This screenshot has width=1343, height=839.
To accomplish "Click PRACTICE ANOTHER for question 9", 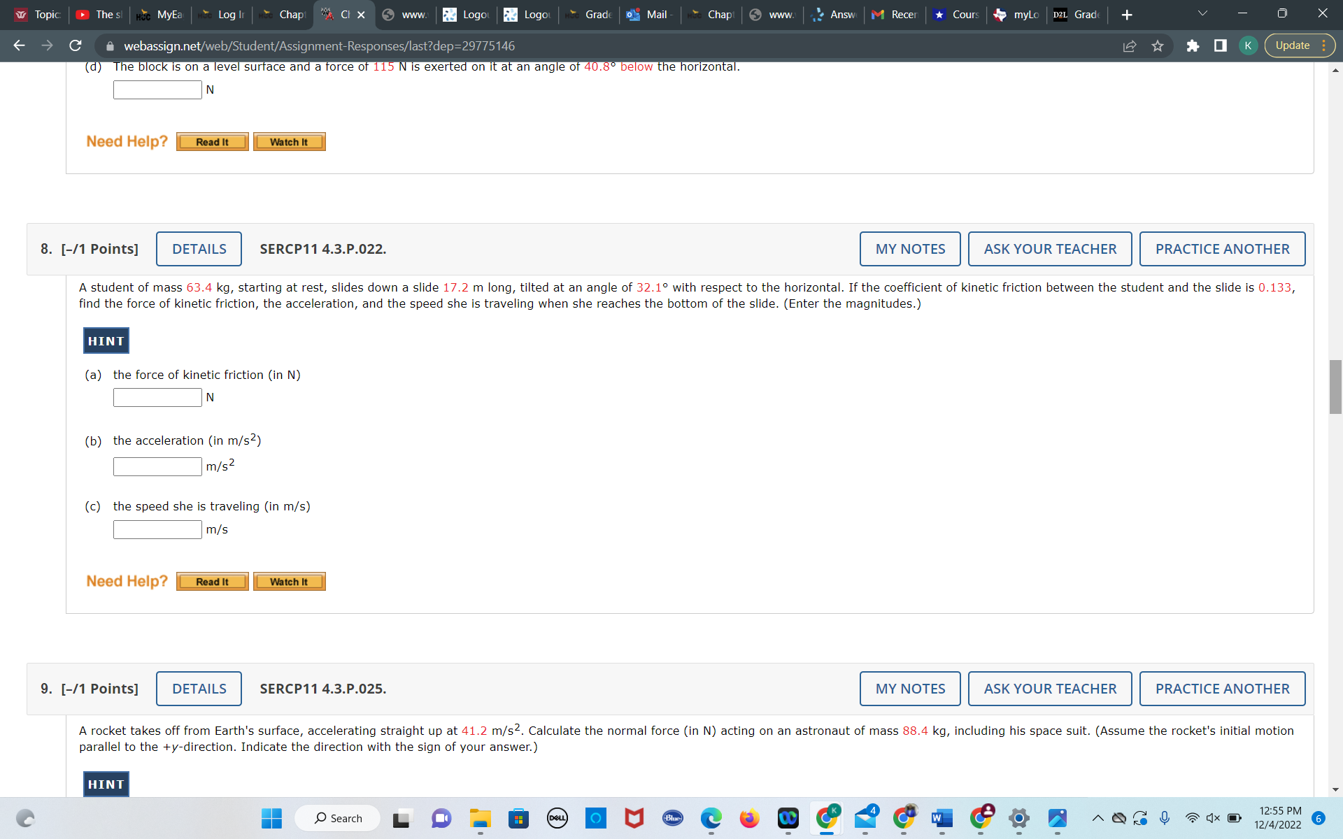I will [1222, 689].
